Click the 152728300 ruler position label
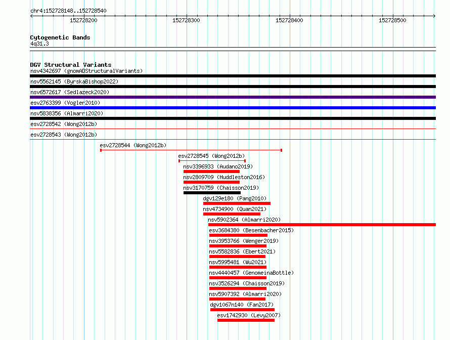 pyautogui.click(x=186, y=20)
